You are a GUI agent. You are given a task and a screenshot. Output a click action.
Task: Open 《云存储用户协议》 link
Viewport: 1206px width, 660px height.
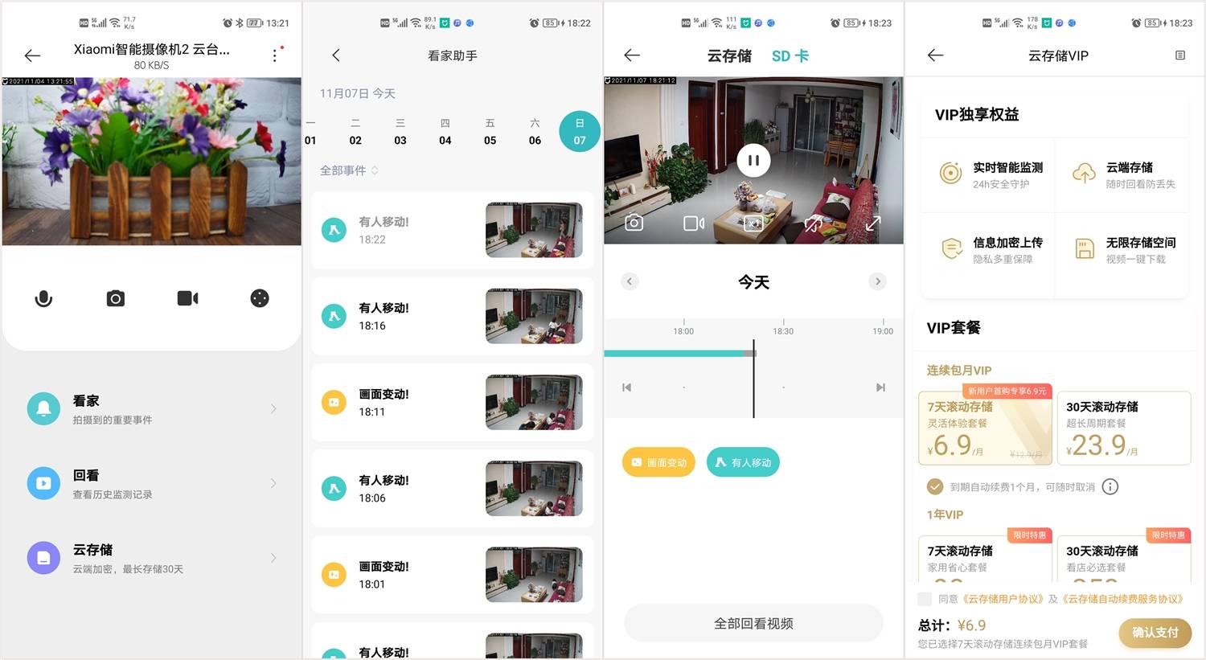[1003, 599]
